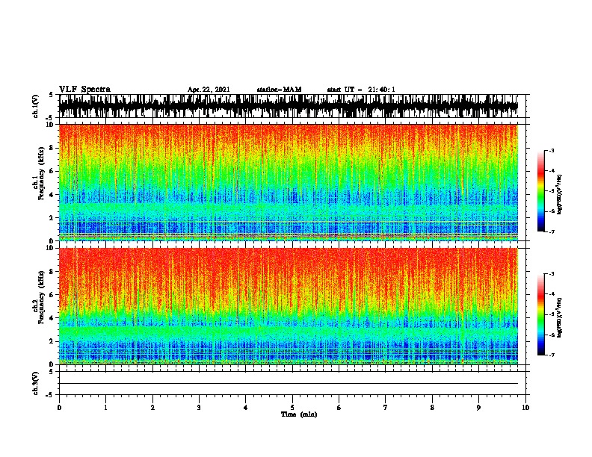Click the ch.1 frequency axis '10' tick label
The image size is (592, 457).
click(x=52, y=125)
